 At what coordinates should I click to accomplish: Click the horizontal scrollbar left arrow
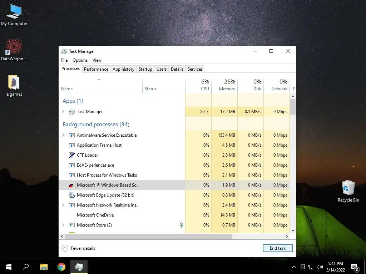point(62,236)
